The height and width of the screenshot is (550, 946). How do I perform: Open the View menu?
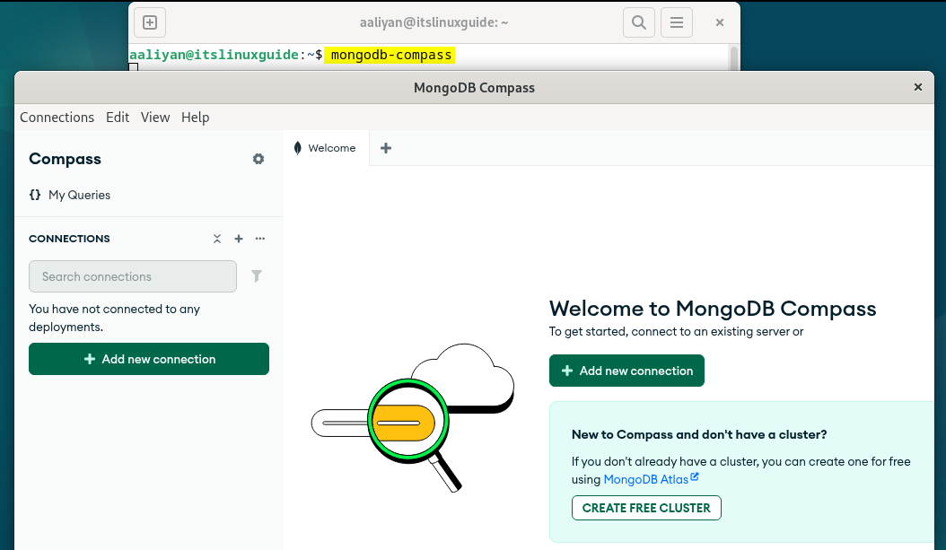(x=155, y=118)
